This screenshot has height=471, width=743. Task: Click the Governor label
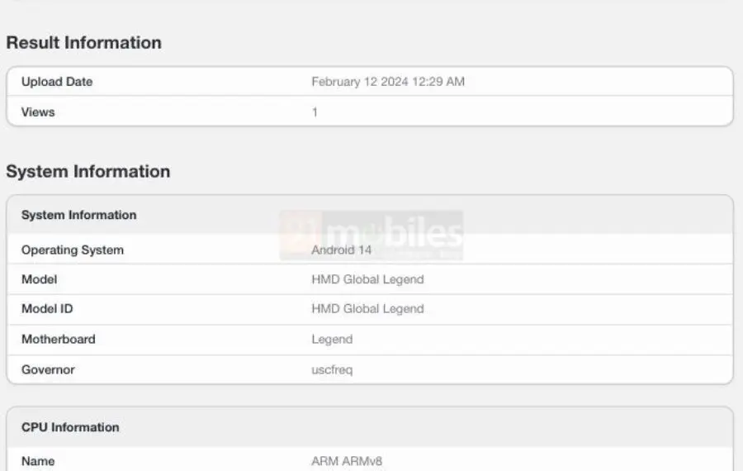[48, 369]
